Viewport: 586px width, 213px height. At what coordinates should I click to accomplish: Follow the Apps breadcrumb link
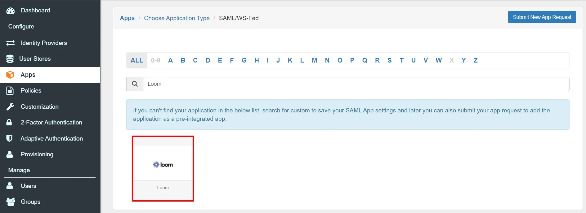pyautogui.click(x=127, y=18)
